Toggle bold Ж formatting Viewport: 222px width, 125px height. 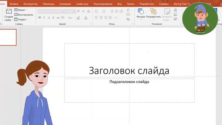point(40,18)
